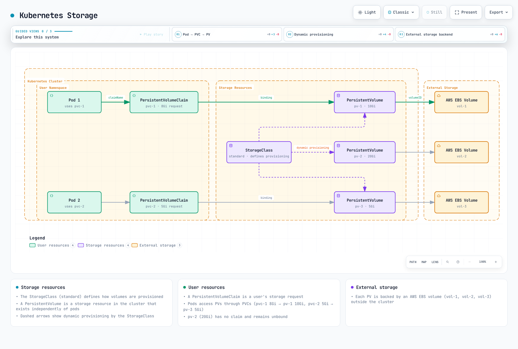Click the lower binding edge label to pv-3
This screenshot has width=518, height=349.
266,198
